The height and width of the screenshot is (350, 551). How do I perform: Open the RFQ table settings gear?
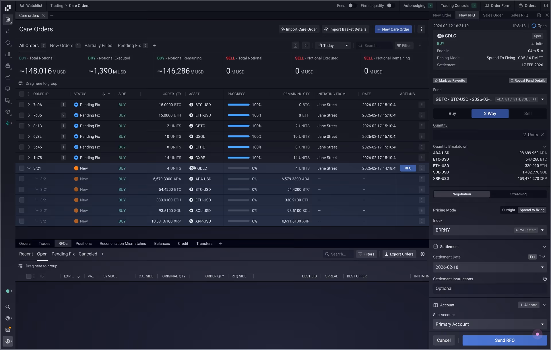point(422,254)
